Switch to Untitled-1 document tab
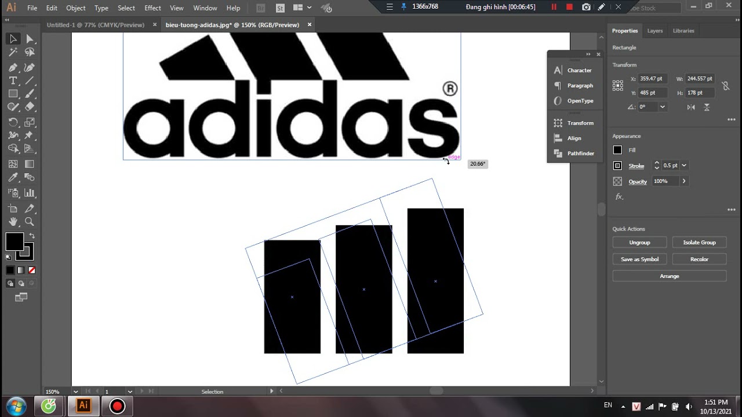The height and width of the screenshot is (417, 742). tap(96, 25)
